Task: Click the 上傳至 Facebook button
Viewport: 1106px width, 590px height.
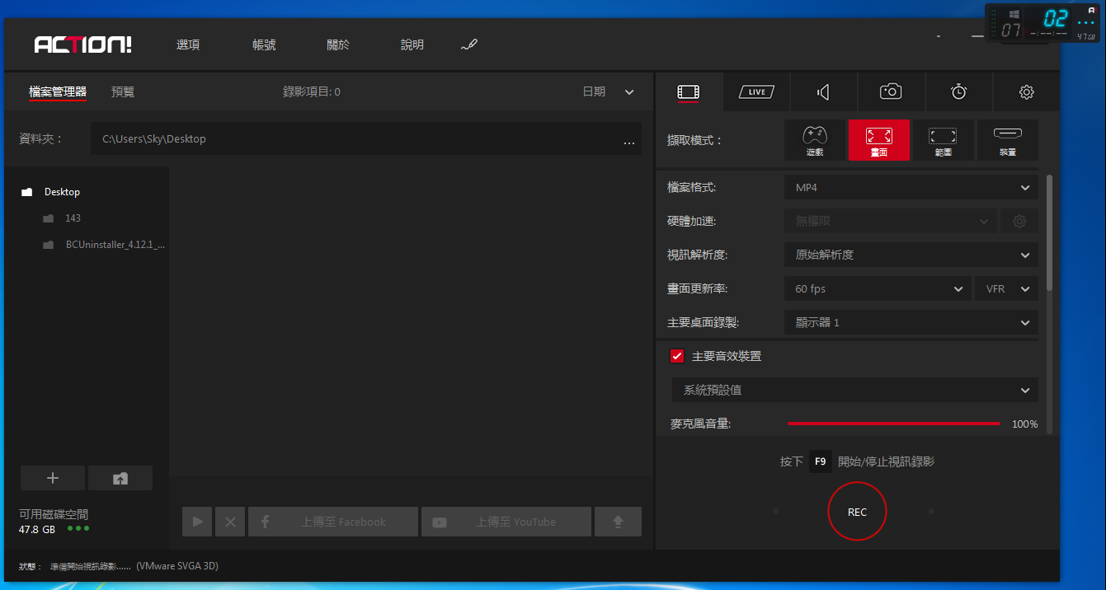Action: pos(332,522)
